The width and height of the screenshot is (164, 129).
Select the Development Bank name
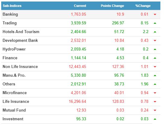pyautogui.click(x=20, y=41)
